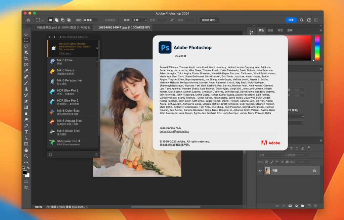Select the Clone Stamp tool
Image resolution: width=344 pixels, height=220 pixels.
[26, 89]
